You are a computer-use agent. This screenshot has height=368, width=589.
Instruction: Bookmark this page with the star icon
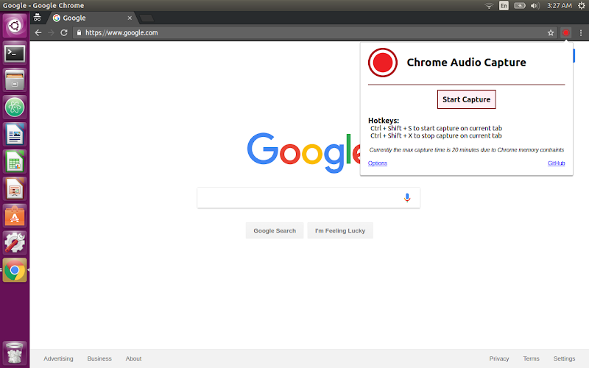pyautogui.click(x=551, y=32)
